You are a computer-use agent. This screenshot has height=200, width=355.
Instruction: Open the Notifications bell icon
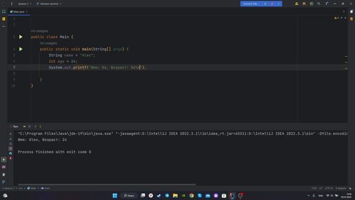351,12
